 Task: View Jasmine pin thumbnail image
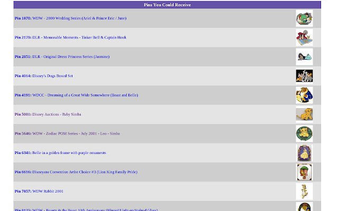304,56
